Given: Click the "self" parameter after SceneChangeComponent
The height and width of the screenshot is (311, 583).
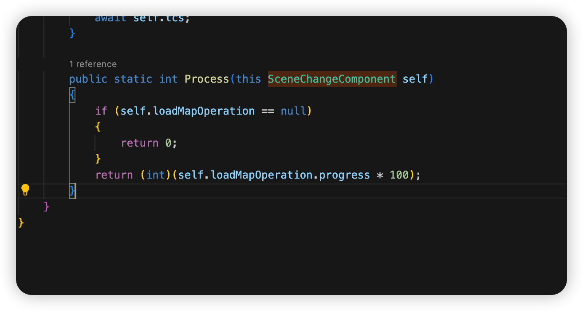Looking at the screenshot, I should pyautogui.click(x=415, y=79).
